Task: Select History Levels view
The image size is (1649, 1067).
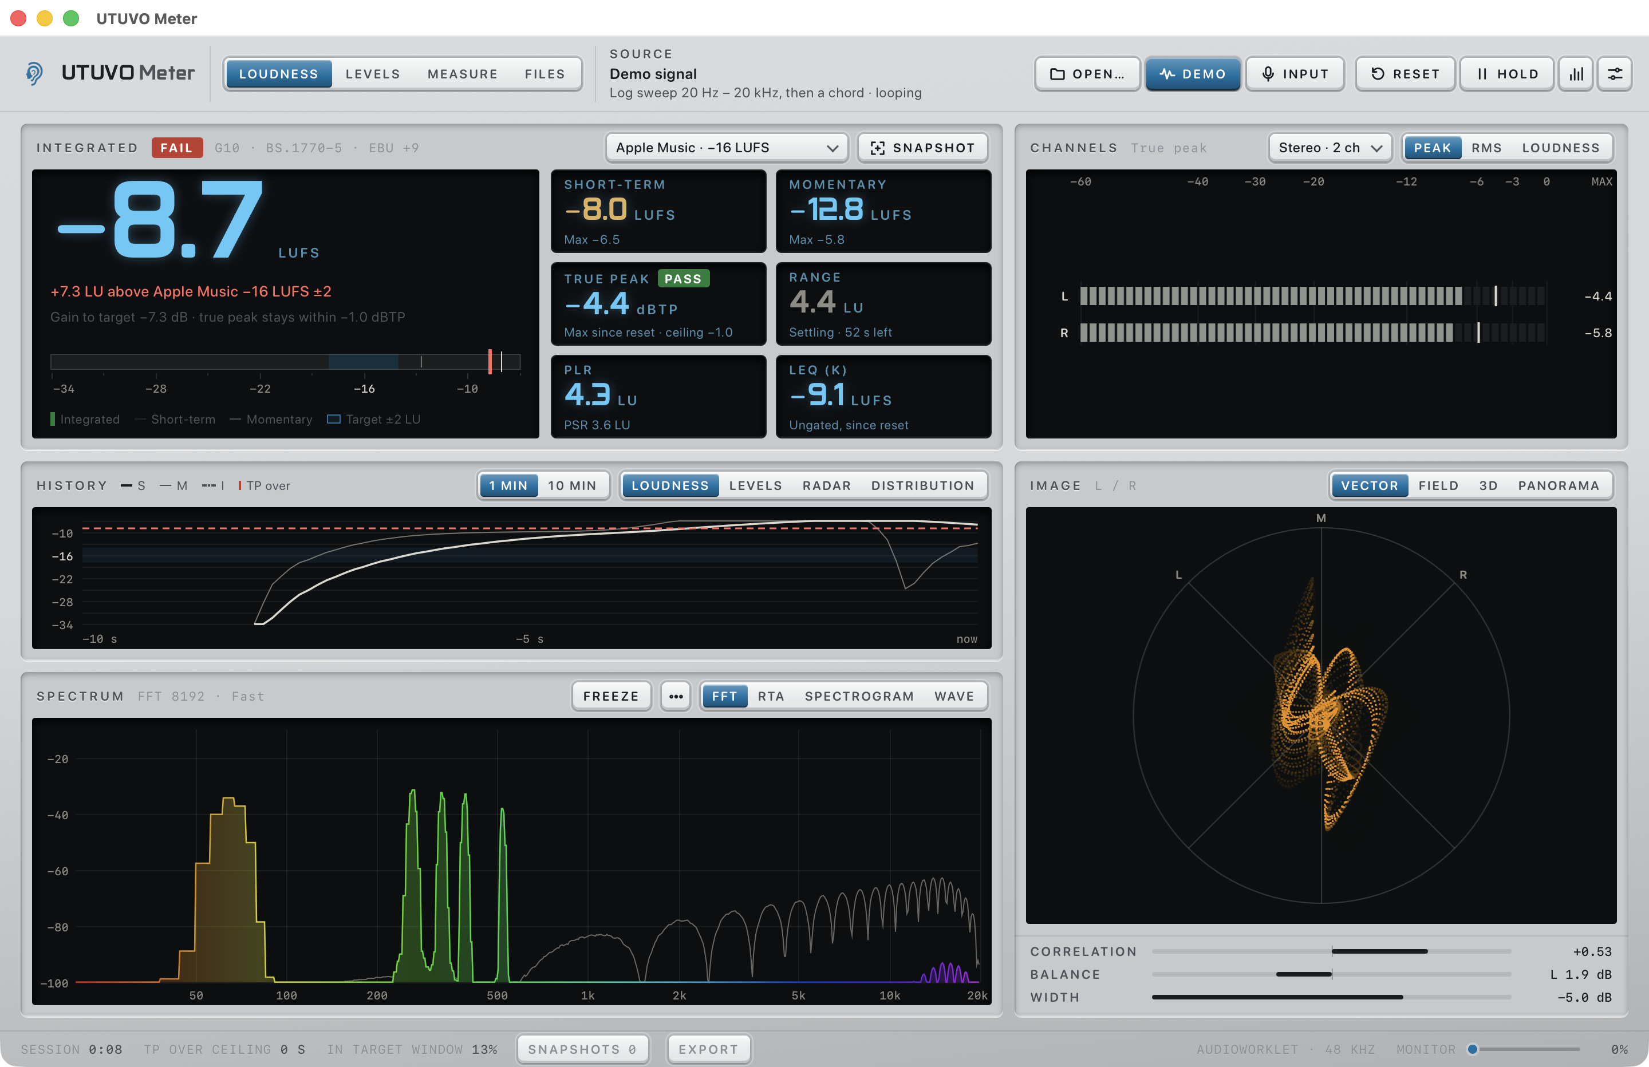Action: tap(755, 485)
